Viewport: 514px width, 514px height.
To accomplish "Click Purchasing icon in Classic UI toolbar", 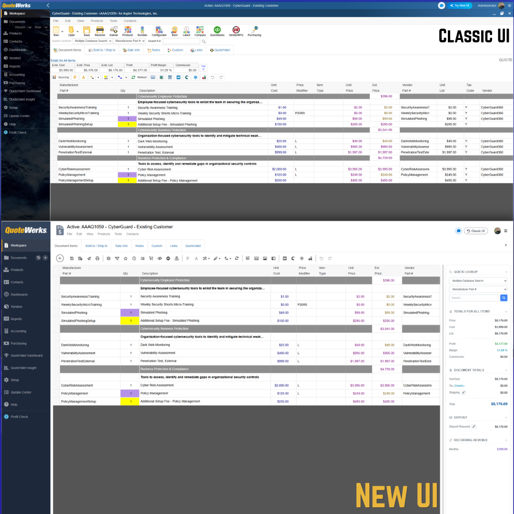I will [x=254, y=31].
